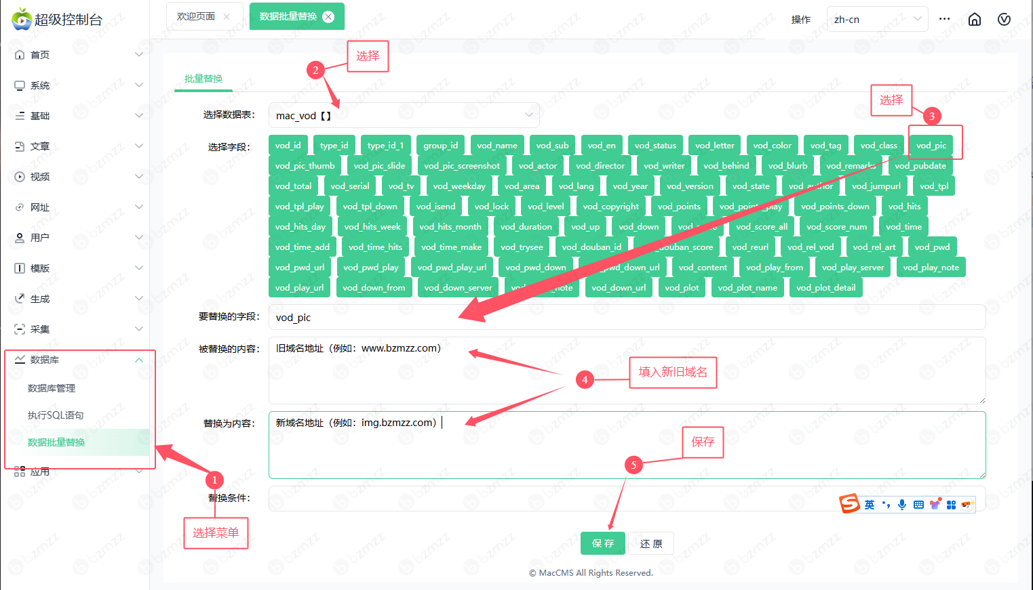Screen dimensions: 1033x590
Task: Toggle the vod_name field tag
Action: tap(496, 146)
